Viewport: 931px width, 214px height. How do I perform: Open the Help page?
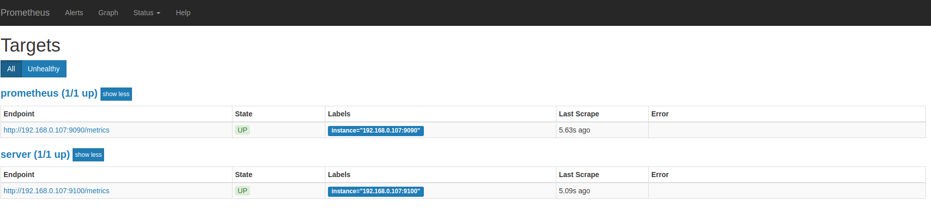tap(183, 13)
